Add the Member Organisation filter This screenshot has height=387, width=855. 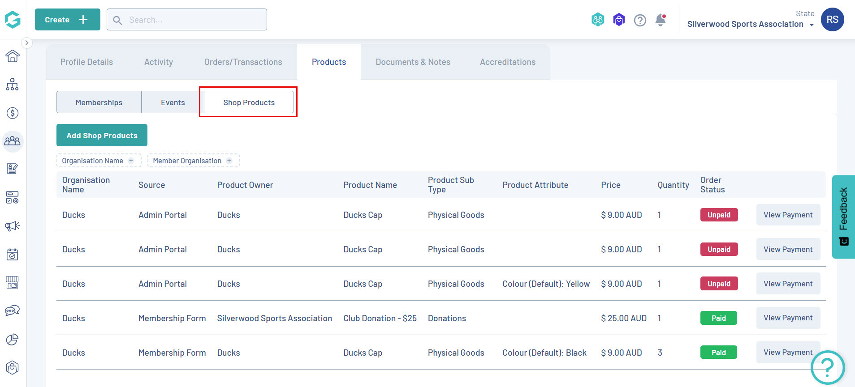193,161
